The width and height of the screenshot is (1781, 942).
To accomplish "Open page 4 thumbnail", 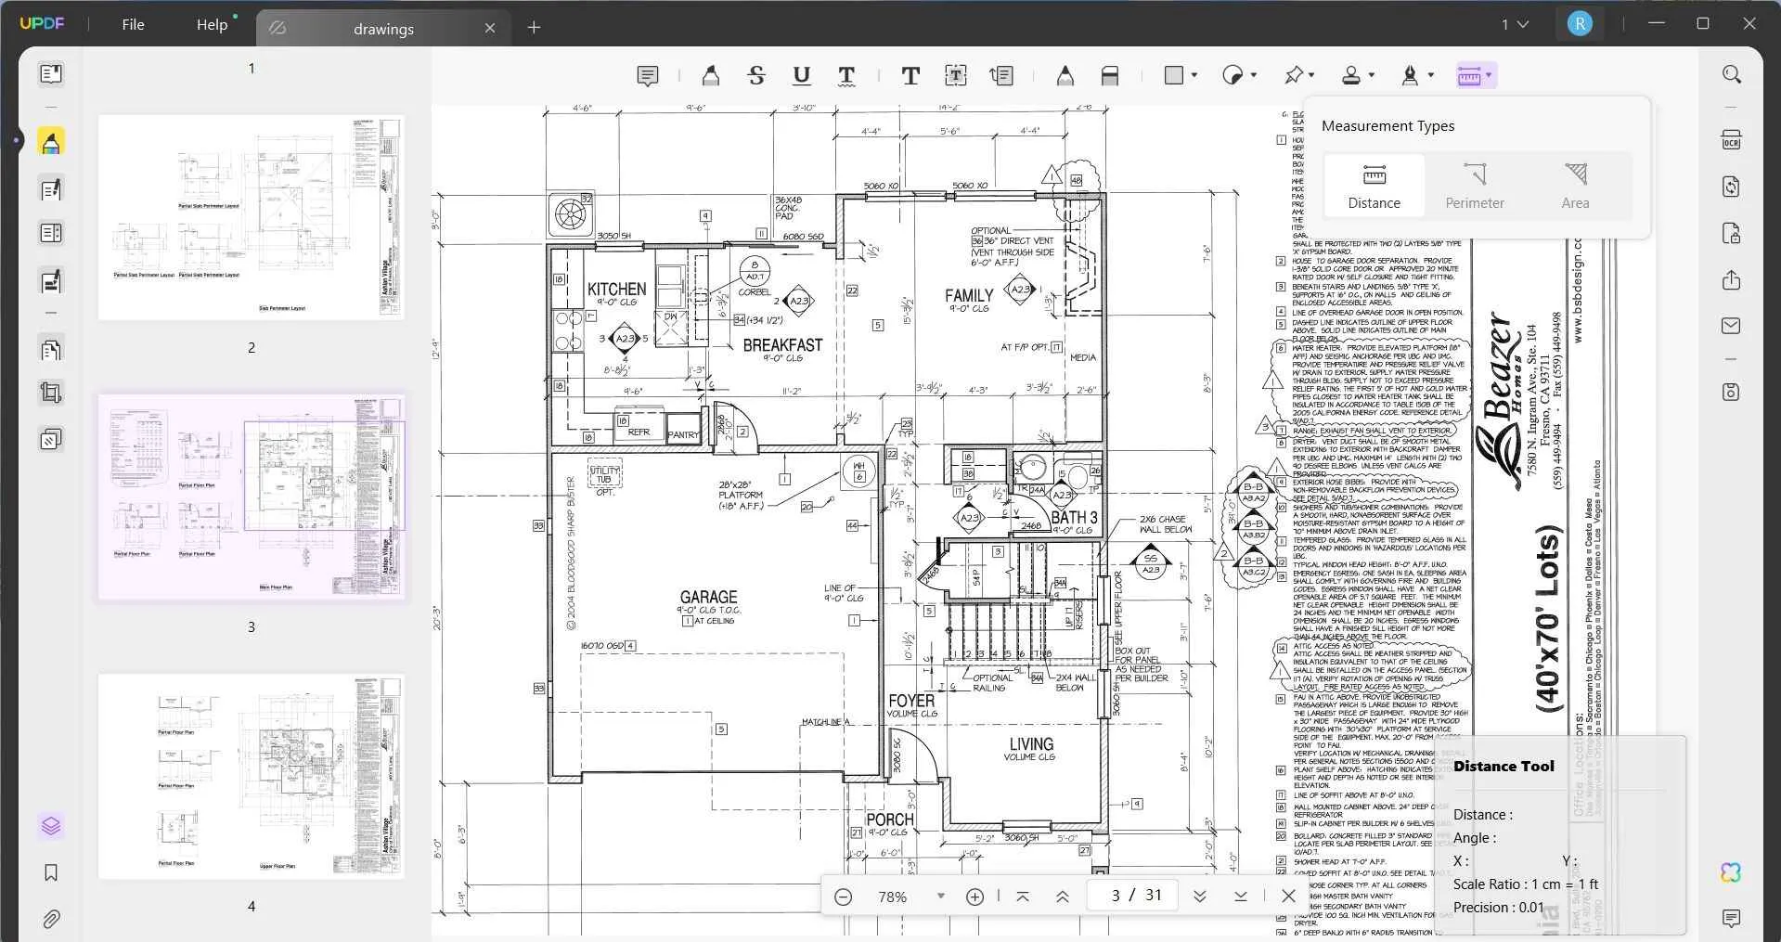I will (x=251, y=777).
